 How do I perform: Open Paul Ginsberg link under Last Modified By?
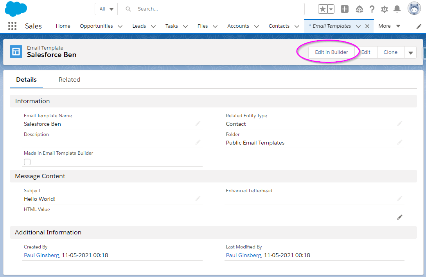243,255
